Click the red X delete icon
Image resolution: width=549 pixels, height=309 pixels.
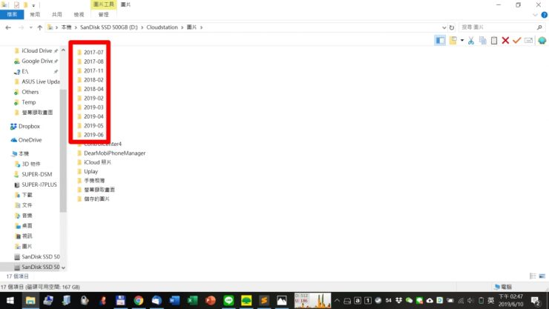(505, 40)
